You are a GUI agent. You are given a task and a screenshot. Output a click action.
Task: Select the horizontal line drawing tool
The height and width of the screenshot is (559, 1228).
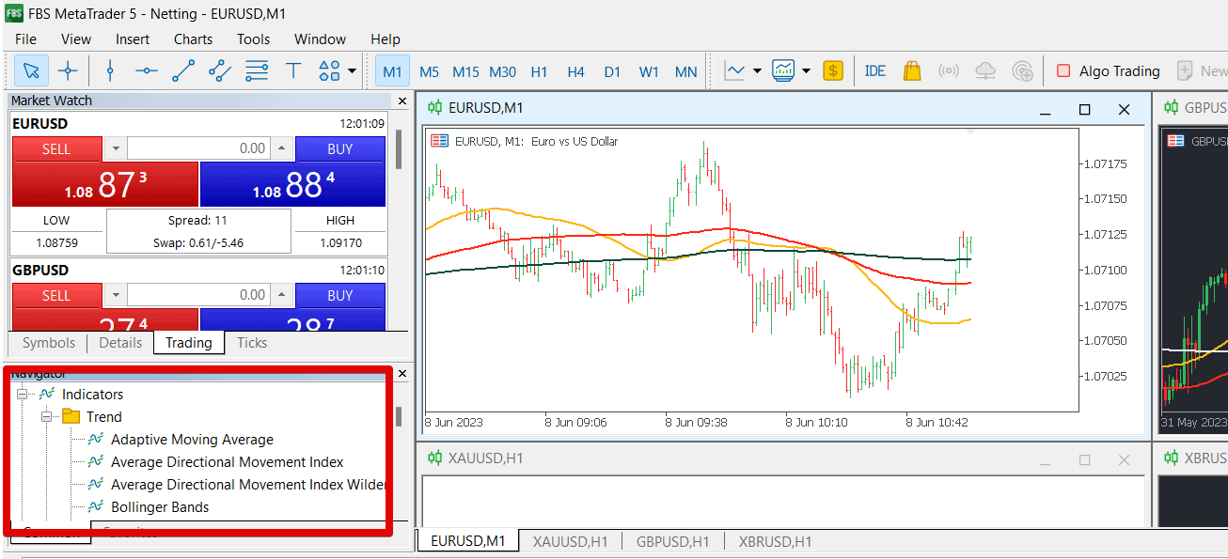point(147,70)
